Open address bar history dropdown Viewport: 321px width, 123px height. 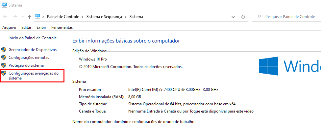233,17
